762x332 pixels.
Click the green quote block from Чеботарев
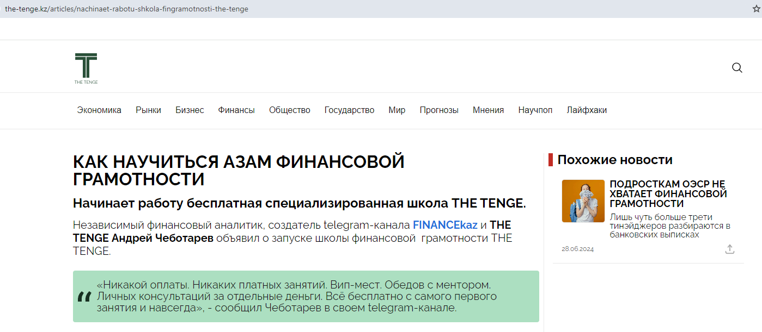[306, 296]
